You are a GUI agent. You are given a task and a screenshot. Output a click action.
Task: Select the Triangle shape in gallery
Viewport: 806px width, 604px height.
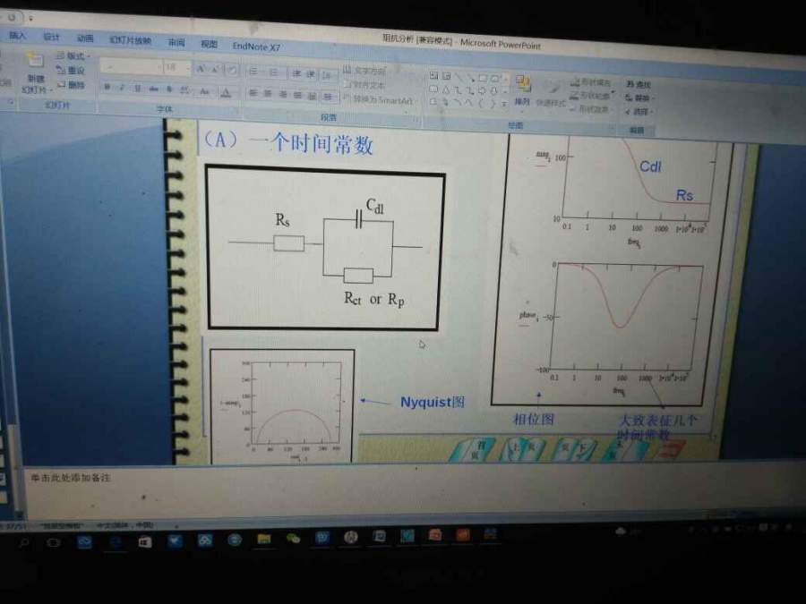(x=446, y=89)
